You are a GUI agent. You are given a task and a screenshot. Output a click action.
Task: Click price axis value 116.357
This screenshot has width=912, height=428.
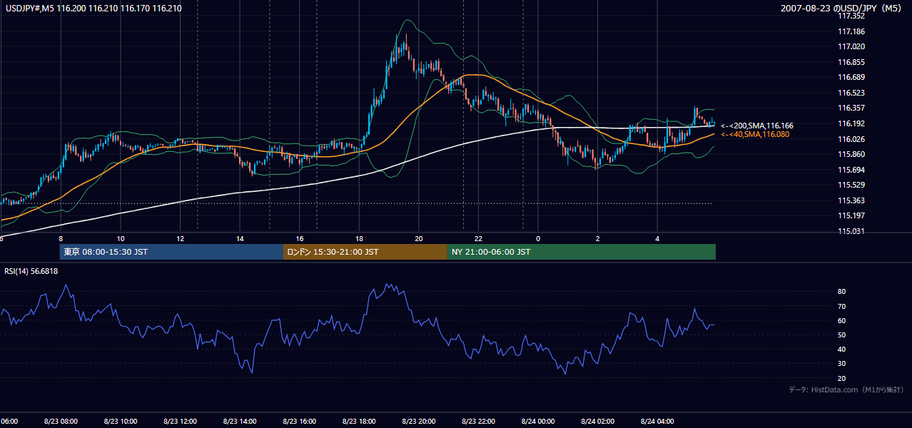coord(850,108)
